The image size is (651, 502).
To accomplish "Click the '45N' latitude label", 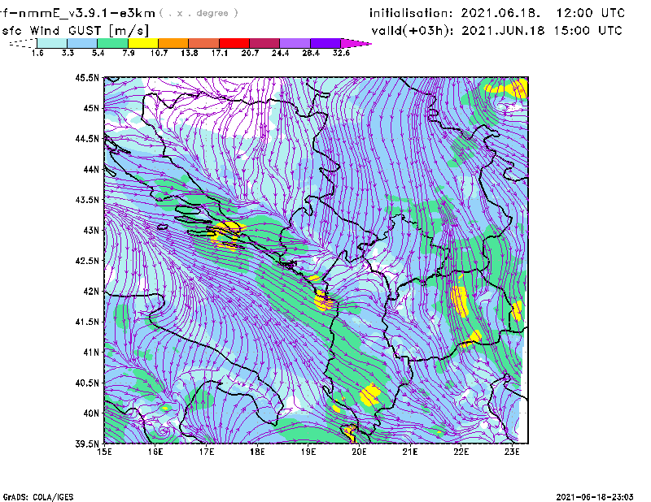I will point(91,108).
